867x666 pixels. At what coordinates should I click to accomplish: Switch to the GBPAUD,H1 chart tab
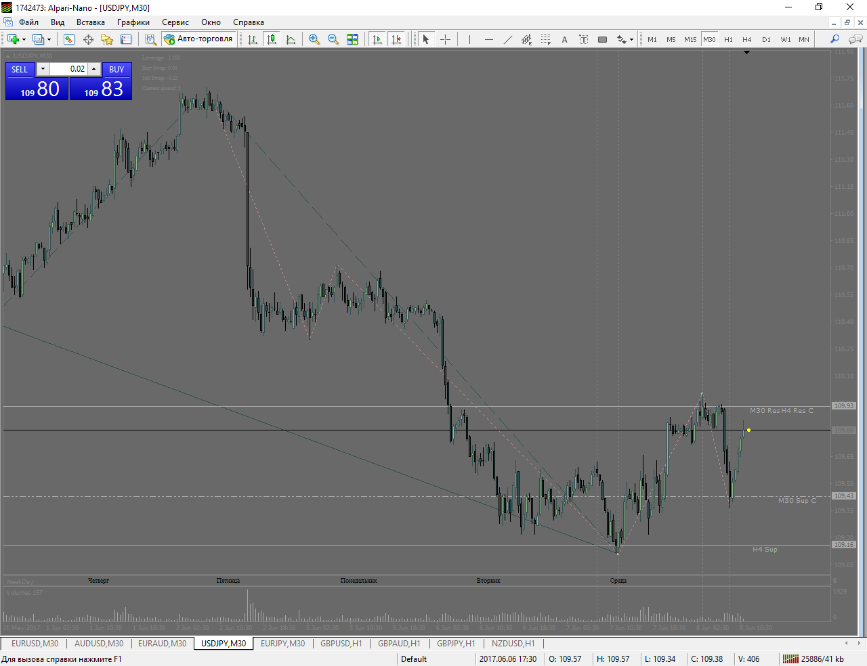(399, 643)
